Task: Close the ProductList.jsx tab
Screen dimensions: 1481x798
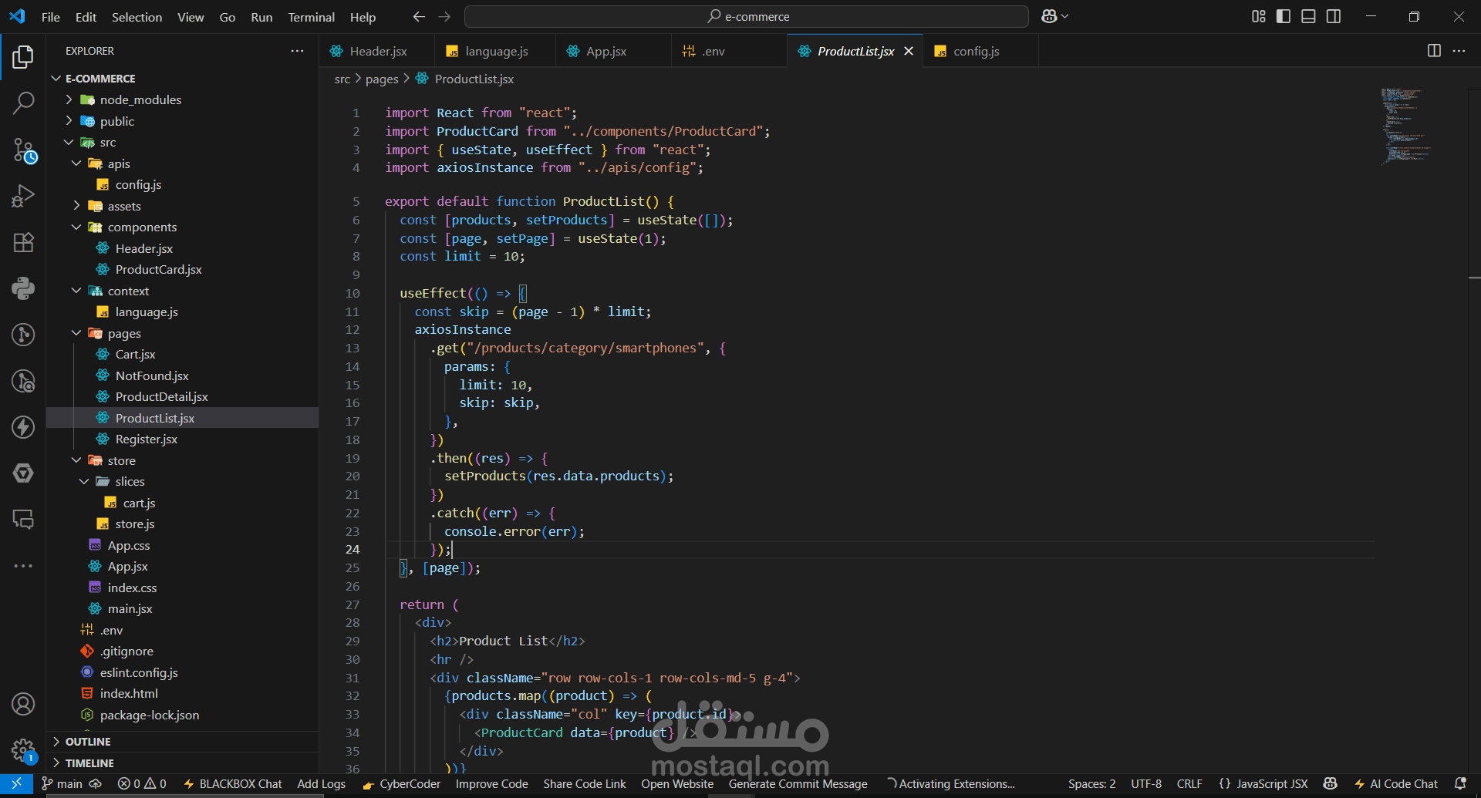Action: coord(909,51)
